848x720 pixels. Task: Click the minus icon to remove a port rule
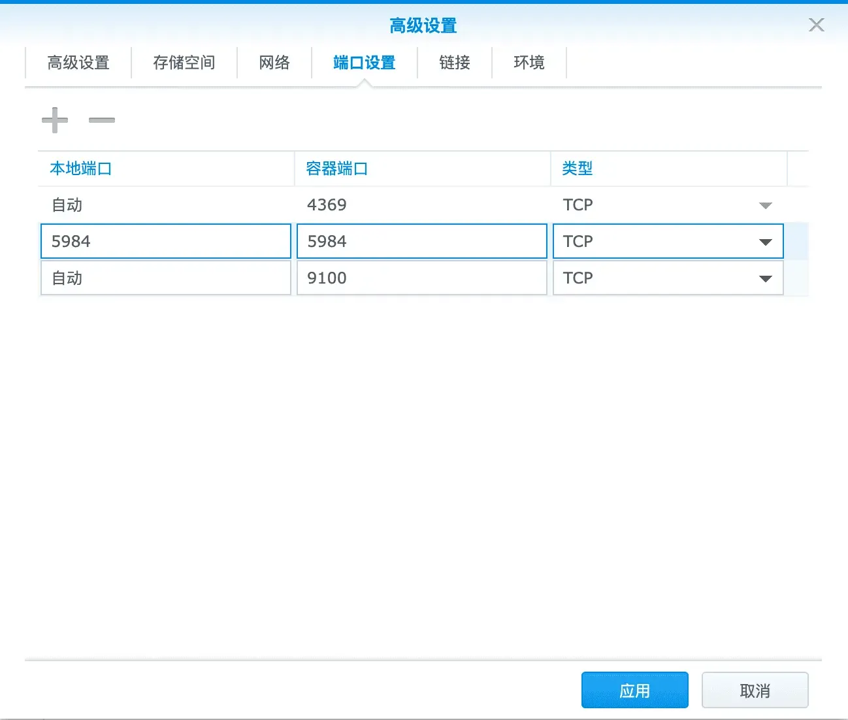point(101,120)
